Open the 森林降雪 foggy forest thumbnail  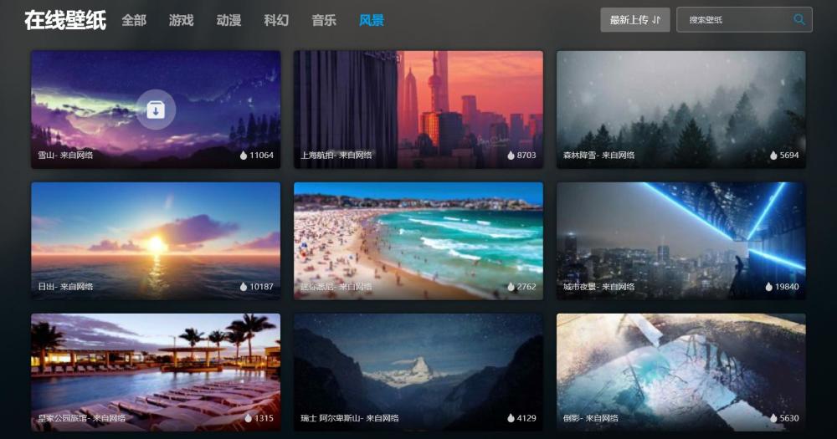pyautogui.click(x=681, y=110)
